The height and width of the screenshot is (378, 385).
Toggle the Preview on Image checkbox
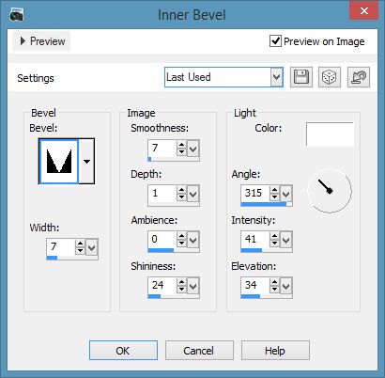pyautogui.click(x=275, y=40)
